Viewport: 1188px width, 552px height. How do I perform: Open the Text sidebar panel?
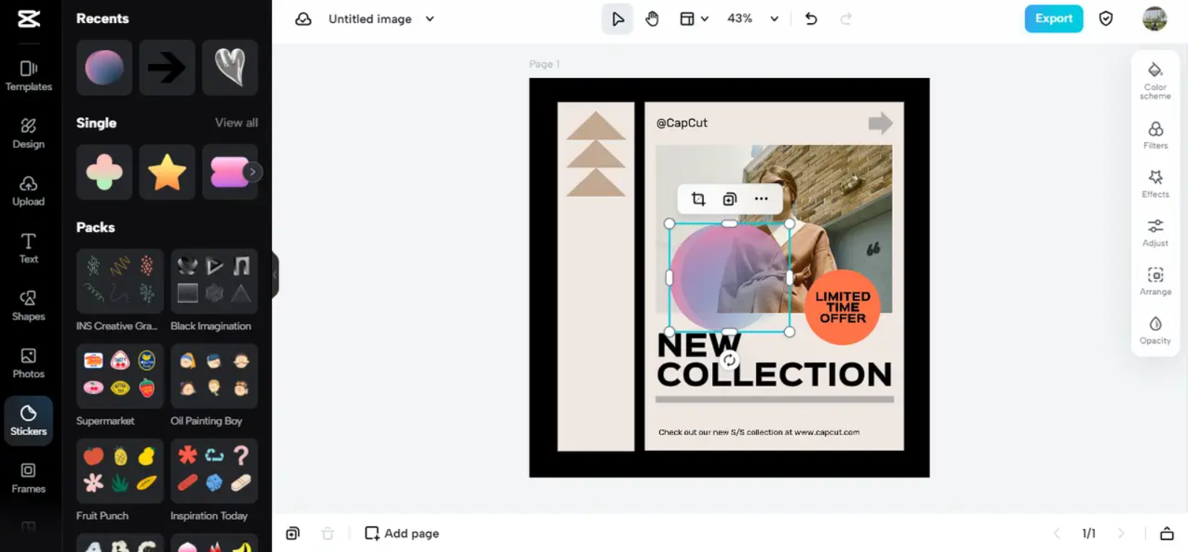pos(28,248)
